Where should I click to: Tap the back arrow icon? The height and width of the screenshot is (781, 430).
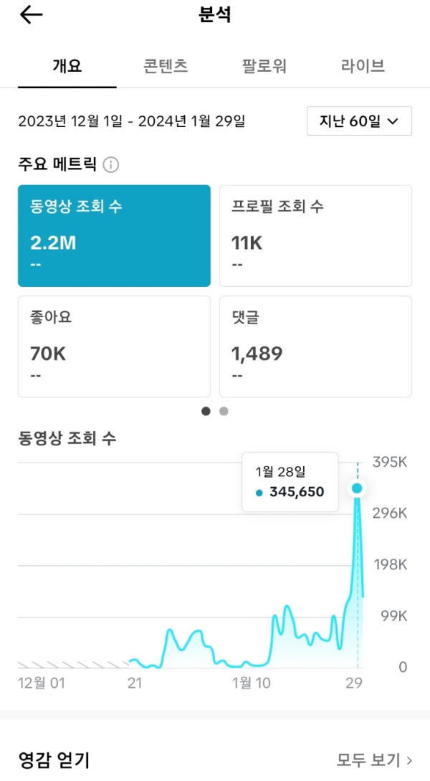point(31,15)
